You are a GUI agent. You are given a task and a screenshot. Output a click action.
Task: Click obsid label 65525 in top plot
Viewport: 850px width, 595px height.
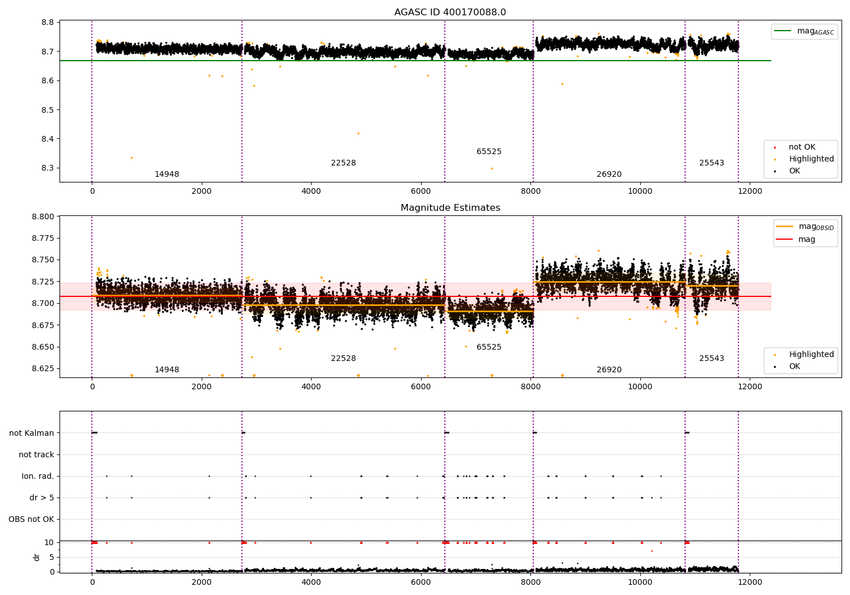(x=489, y=152)
